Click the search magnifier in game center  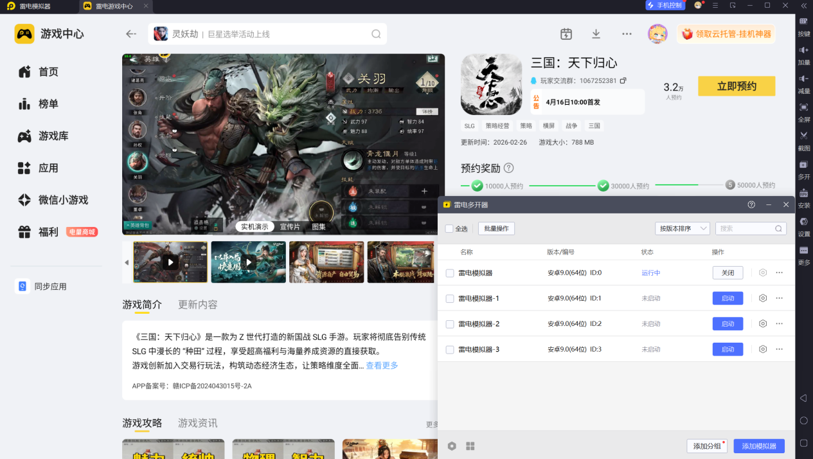coord(376,34)
